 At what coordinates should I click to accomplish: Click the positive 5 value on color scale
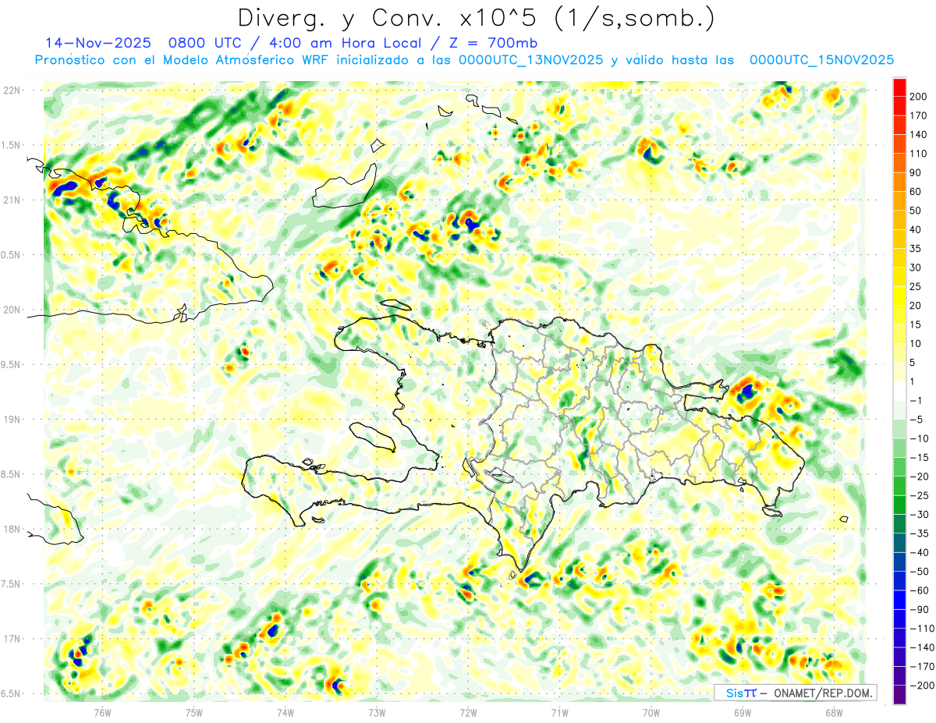click(x=913, y=363)
